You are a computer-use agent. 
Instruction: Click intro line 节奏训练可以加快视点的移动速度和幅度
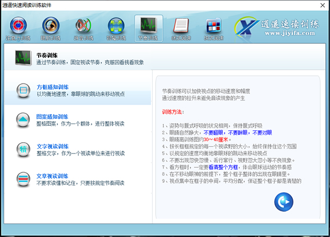click(x=206, y=91)
